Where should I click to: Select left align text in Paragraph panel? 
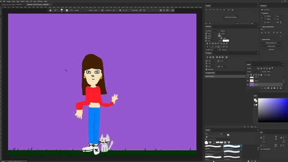pyautogui.click(x=207, y=57)
